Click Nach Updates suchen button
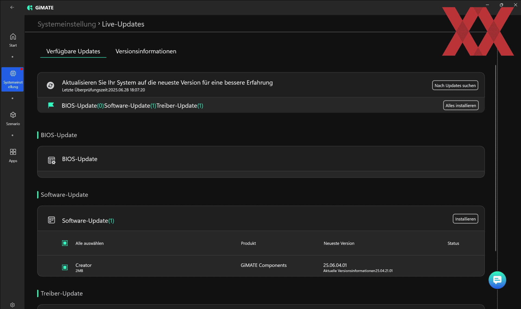This screenshot has height=309, width=521. 455,85
